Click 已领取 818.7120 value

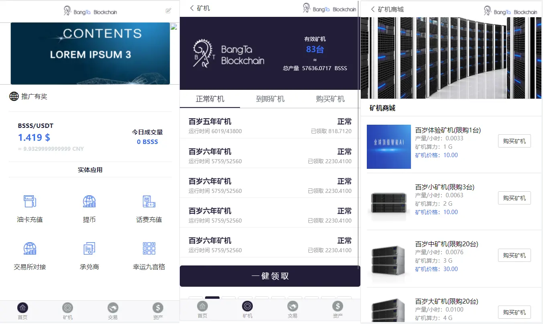pos(331,131)
